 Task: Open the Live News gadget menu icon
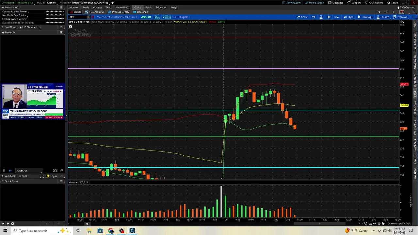(x=61, y=27)
